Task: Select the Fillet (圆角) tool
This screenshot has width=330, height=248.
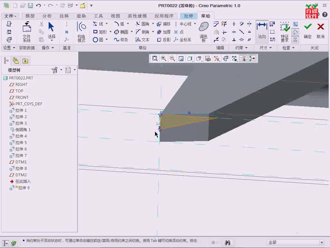Action: click(142, 24)
